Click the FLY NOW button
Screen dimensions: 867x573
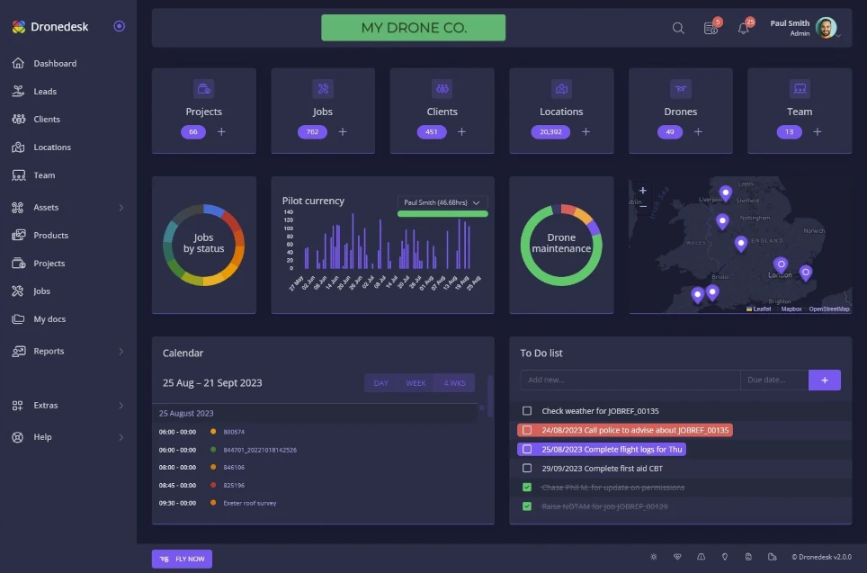point(182,559)
